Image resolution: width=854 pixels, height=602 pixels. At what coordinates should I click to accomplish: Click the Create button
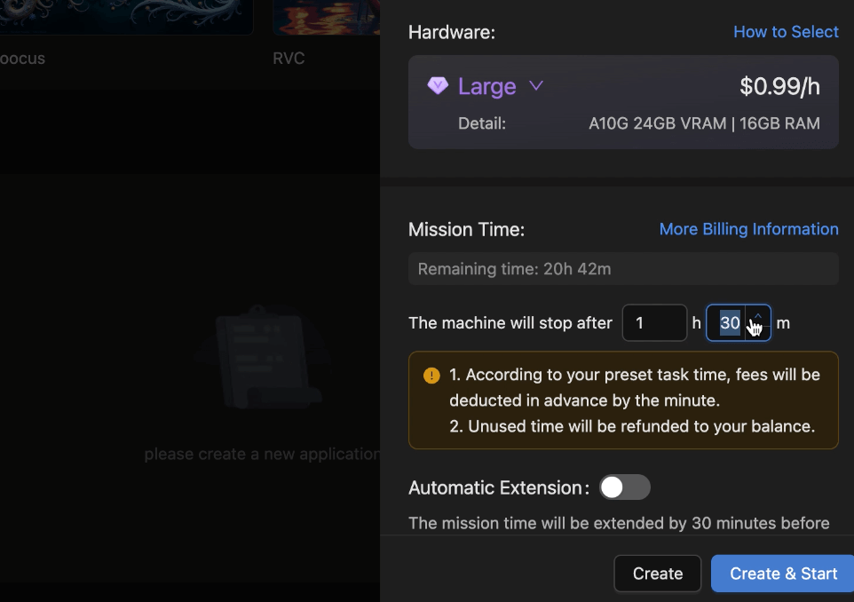coord(658,573)
